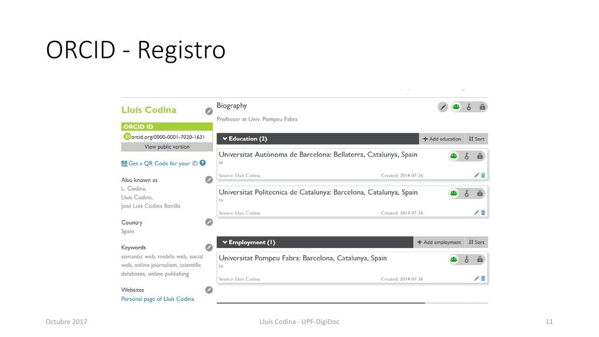Sort the Employment list
599x337 pixels.
[x=476, y=242]
